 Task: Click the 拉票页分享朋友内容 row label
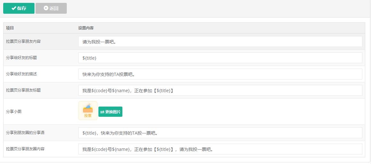tap(23, 41)
